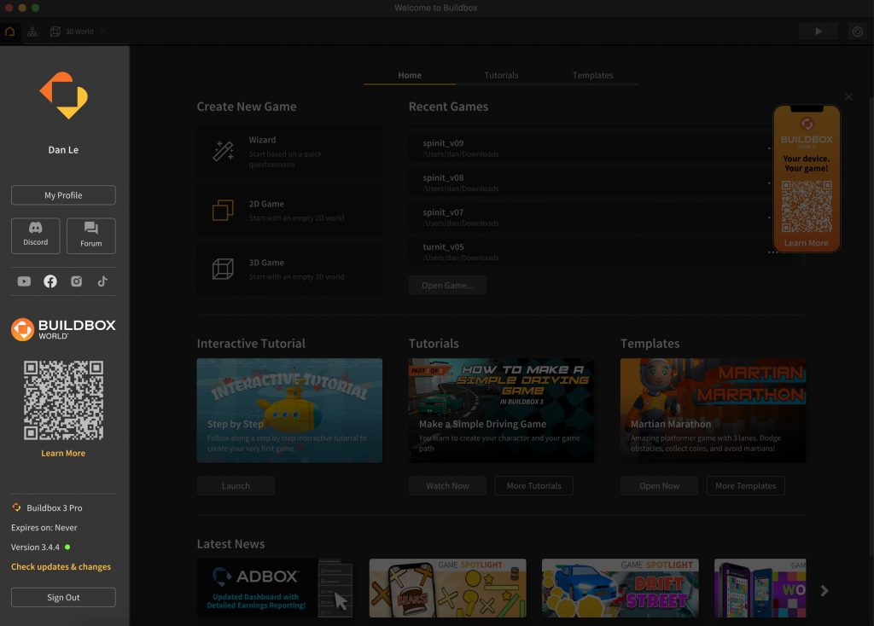Click the sidebar Buildbox World QR code

pos(63,401)
